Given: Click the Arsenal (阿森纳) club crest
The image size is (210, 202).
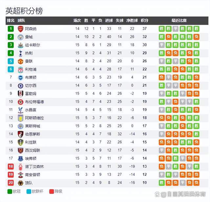Looking at the screenshot, I should pos(20,29).
